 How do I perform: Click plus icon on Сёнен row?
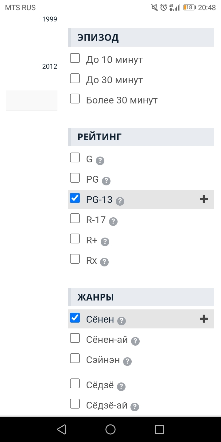[x=204, y=319]
